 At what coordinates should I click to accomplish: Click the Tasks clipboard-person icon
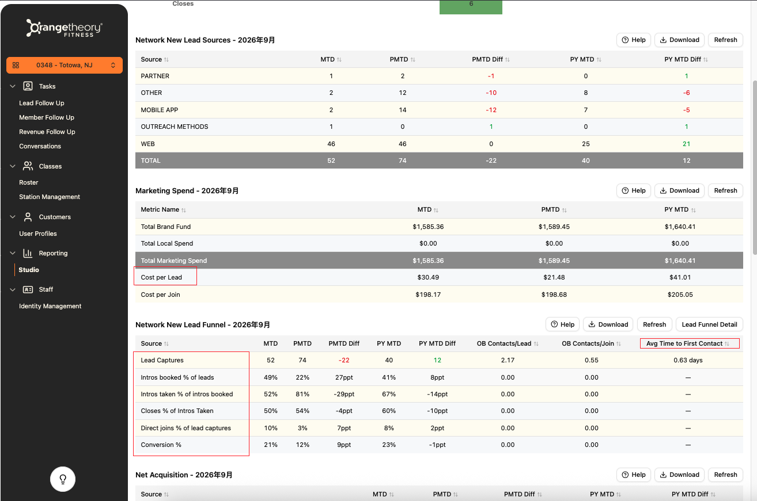[x=28, y=86]
